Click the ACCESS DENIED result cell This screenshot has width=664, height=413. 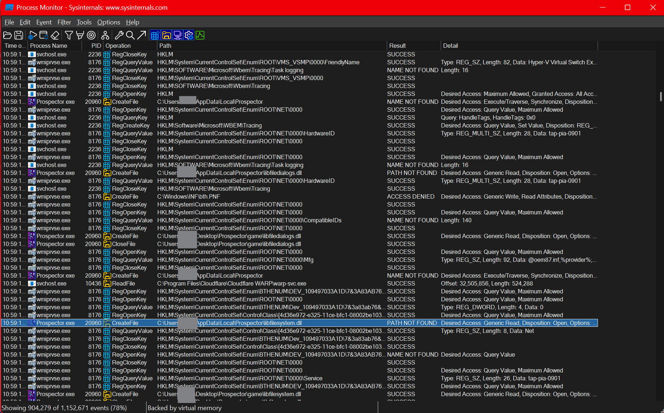click(x=411, y=196)
